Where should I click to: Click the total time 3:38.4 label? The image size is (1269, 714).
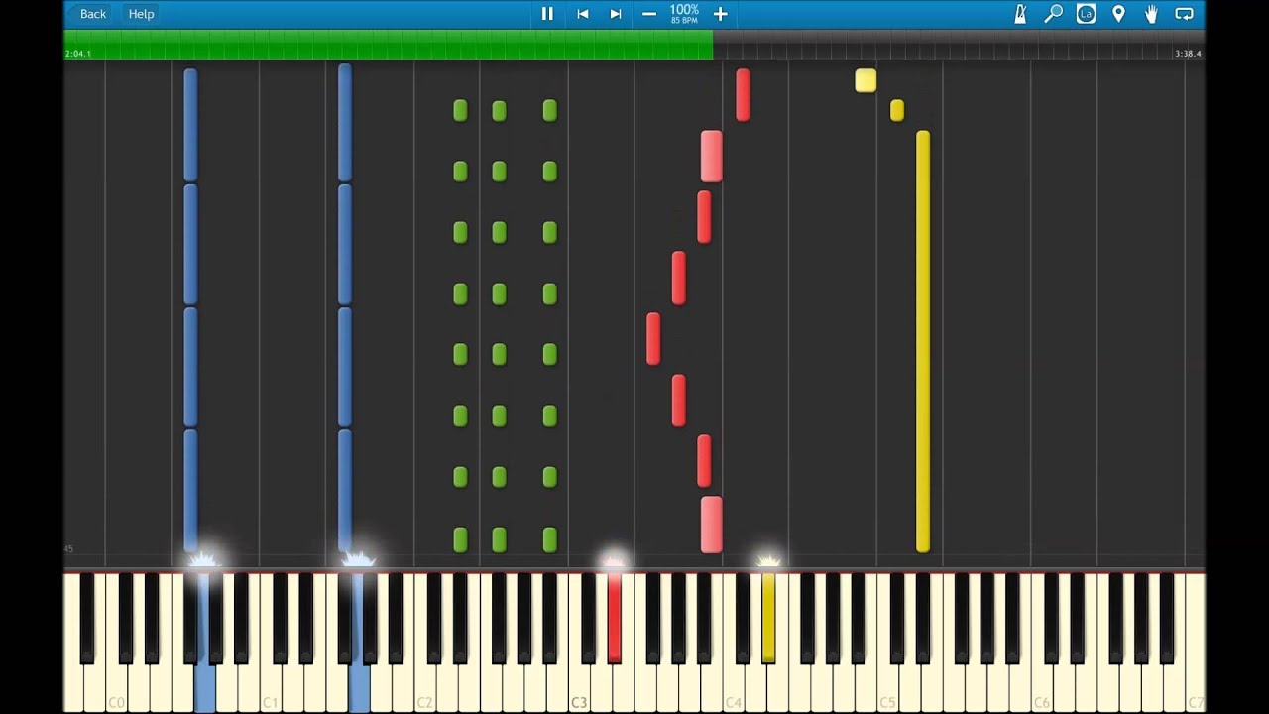tap(1188, 54)
